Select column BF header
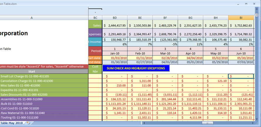Viewport: 261px width, 127px height. click(x=165, y=18)
